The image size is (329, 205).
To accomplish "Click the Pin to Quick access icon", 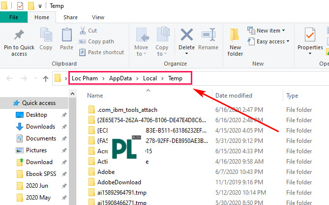I will click(19, 35).
